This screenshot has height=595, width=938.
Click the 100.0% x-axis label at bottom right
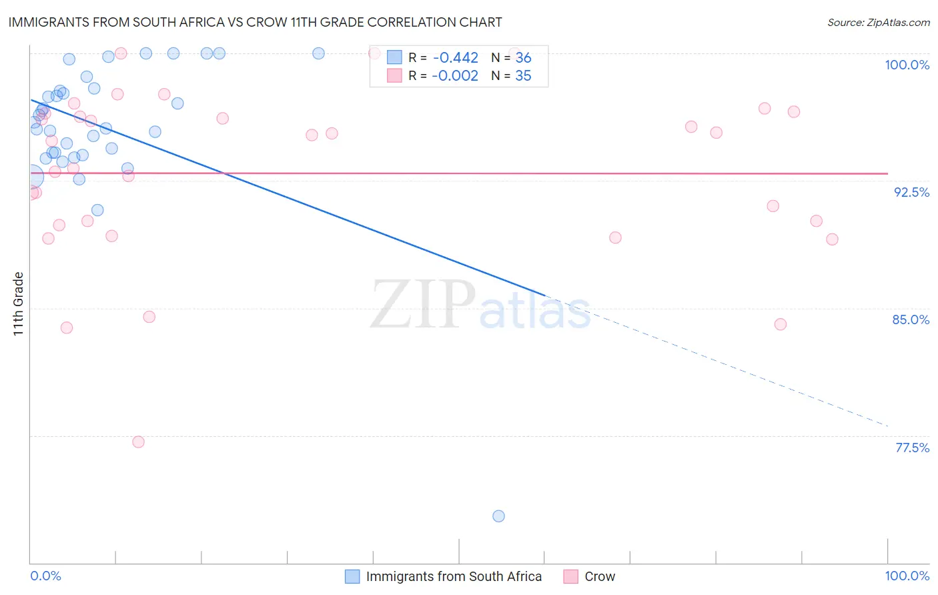point(907,576)
